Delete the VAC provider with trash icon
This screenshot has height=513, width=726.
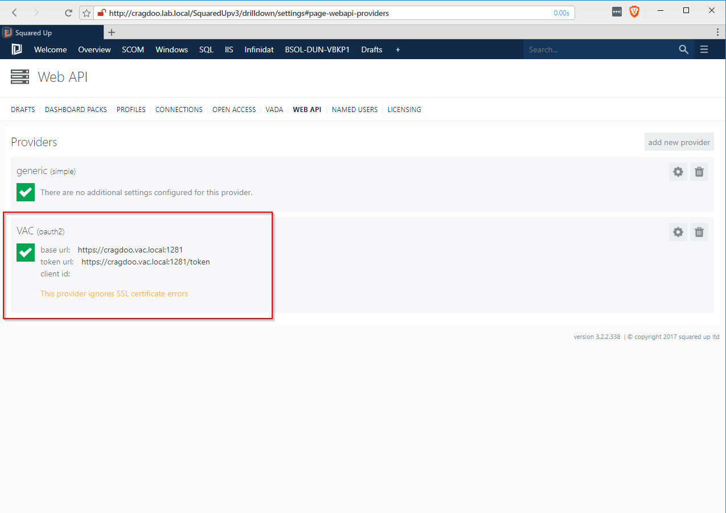699,231
